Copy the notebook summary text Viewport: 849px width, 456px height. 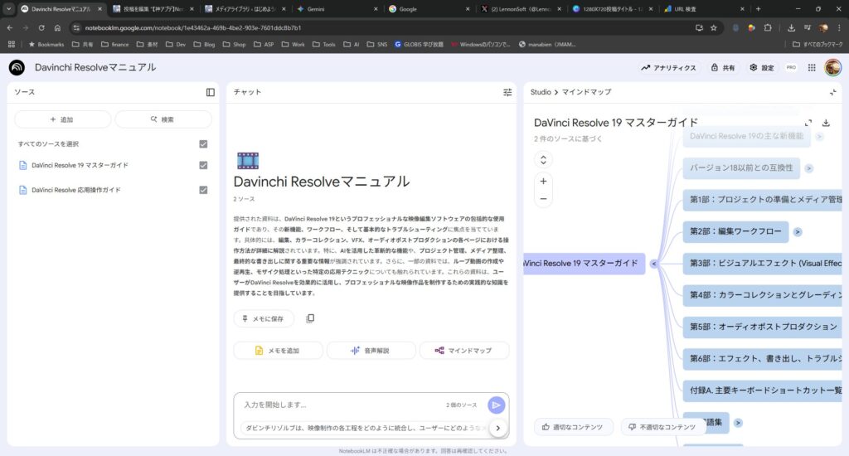click(310, 318)
